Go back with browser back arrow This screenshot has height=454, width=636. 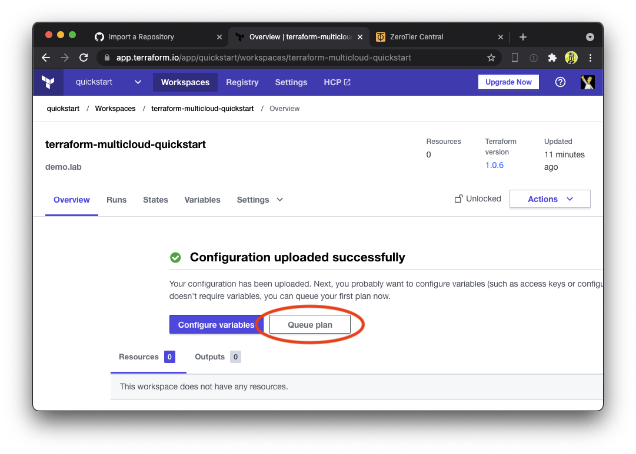coord(46,58)
